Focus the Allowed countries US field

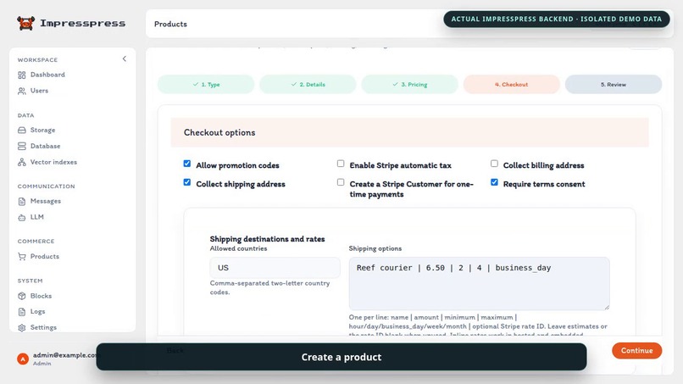coord(275,268)
